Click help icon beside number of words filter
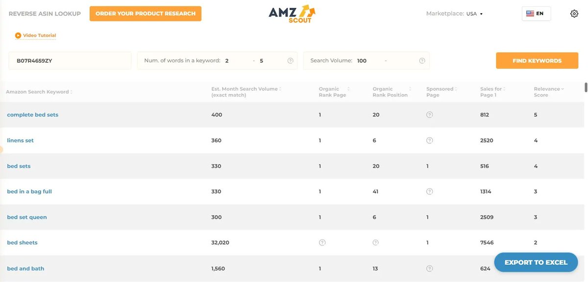This screenshot has width=588, height=282. point(290,61)
